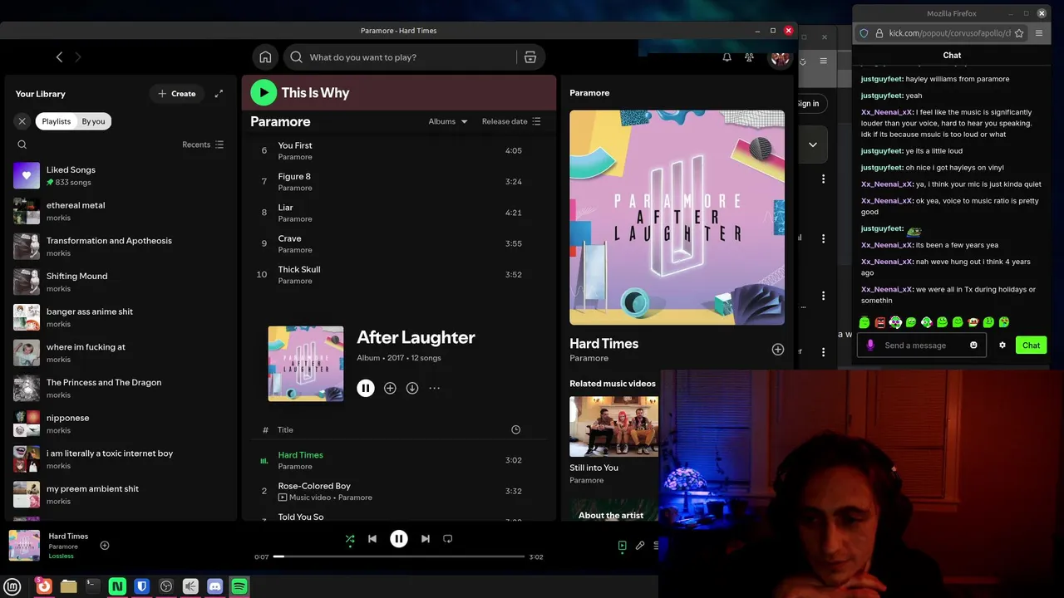Go back with the left arrow
Screen dimensions: 1064x598
pos(59,57)
